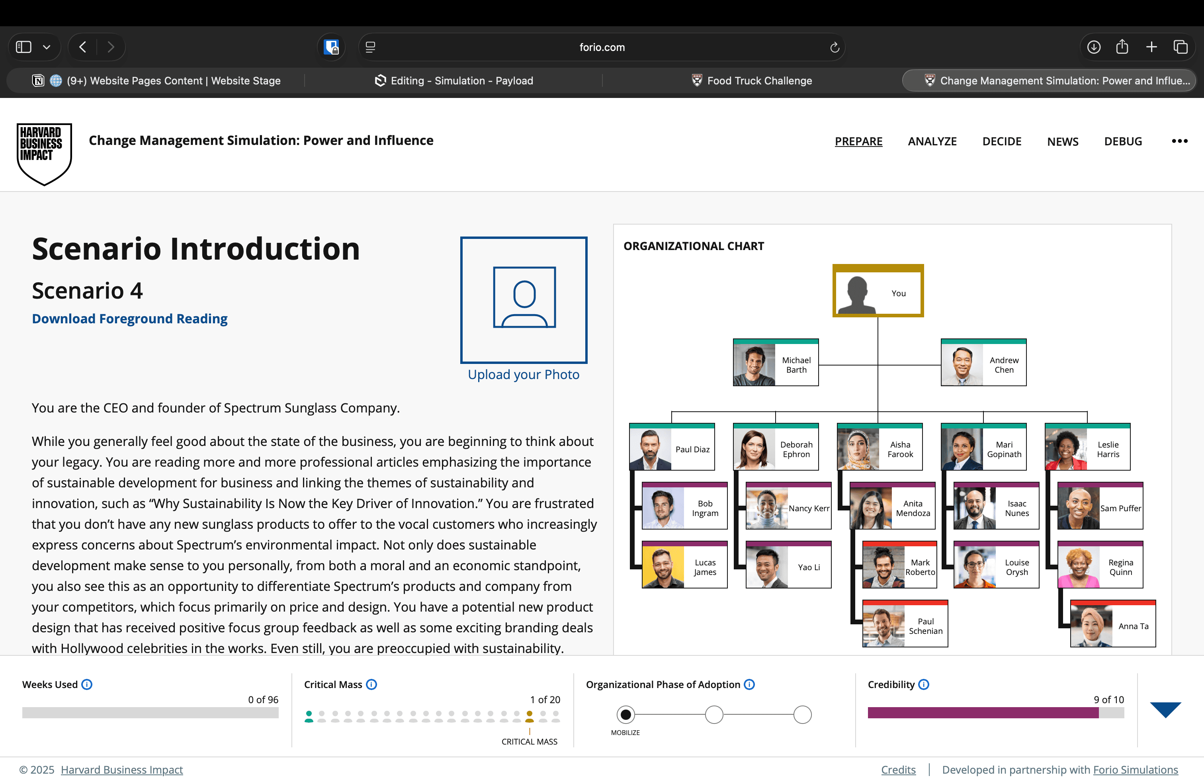Open the tab overview icon
This screenshot has width=1204, height=782.
(x=1181, y=47)
